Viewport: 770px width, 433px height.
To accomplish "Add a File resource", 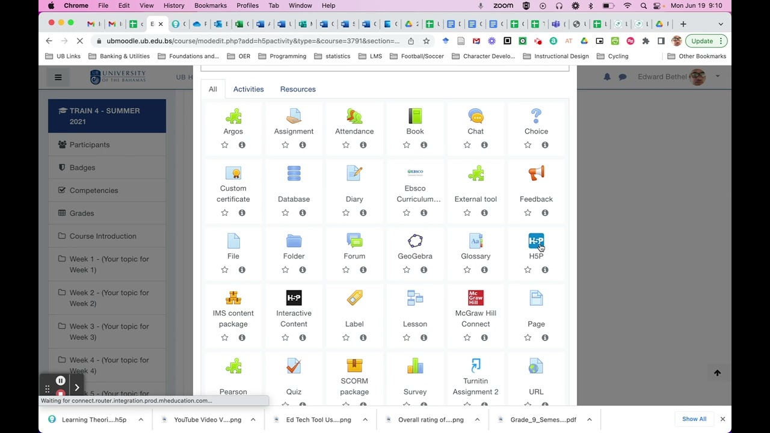I will point(233,241).
